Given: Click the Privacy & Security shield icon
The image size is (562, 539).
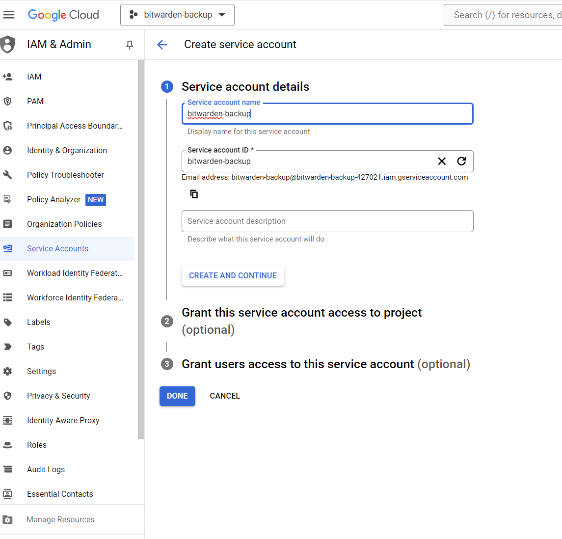Looking at the screenshot, I should 7,396.
